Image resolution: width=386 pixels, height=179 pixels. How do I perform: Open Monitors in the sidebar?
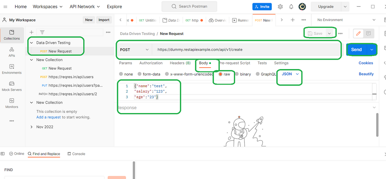[x=12, y=103]
